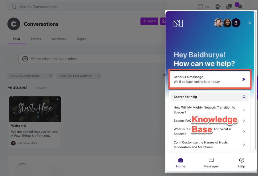
Task: Open the chat messages icon in header
Action: [229, 7]
